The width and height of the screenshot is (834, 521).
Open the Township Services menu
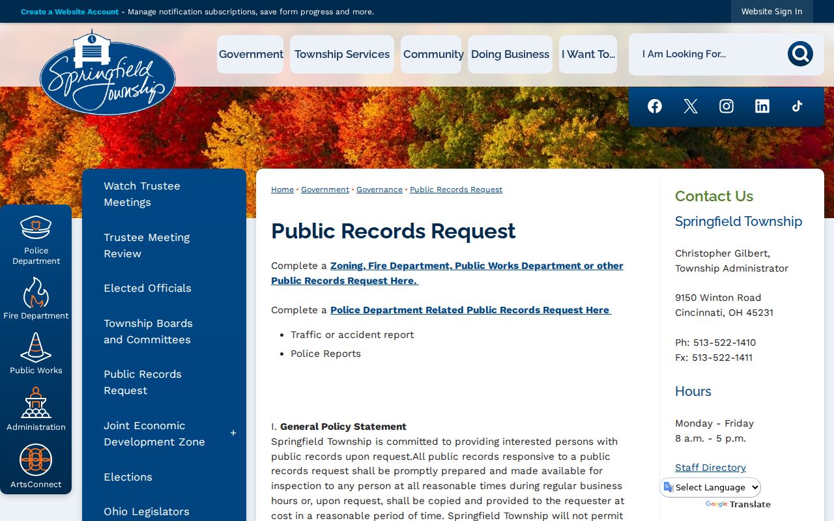tap(342, 54)
